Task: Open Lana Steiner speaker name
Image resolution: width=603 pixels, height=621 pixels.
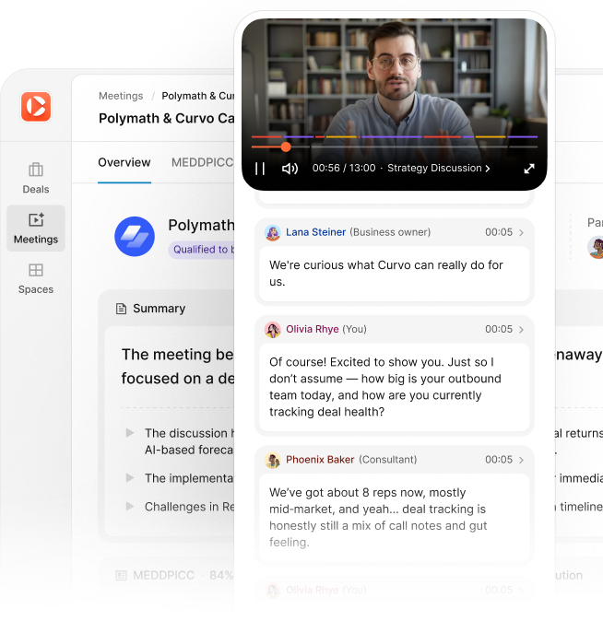Action: 315,232
